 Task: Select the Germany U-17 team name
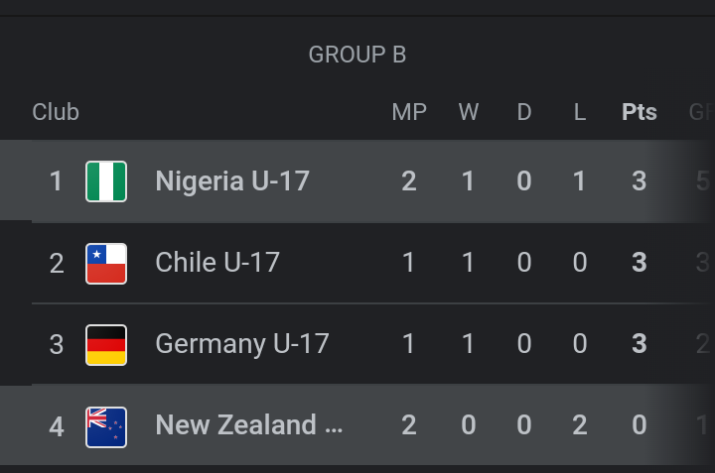[x=241, y=343]
